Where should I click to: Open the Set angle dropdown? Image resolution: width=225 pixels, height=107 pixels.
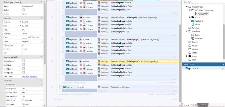point(33,104)
